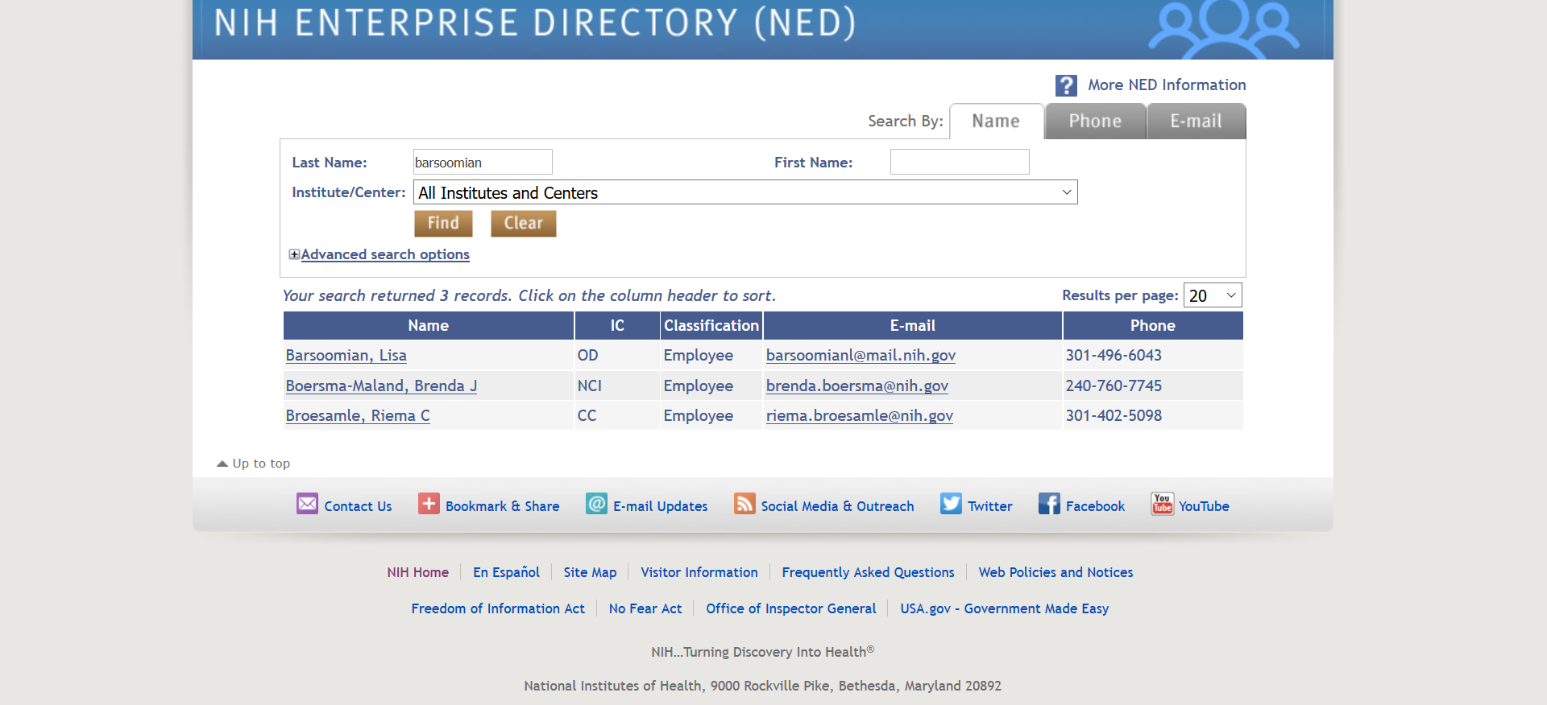The height and width of the screenshot is (705, 1547).
Task: Switch to the E-mail search tab
Action: tap(1197, 121)
